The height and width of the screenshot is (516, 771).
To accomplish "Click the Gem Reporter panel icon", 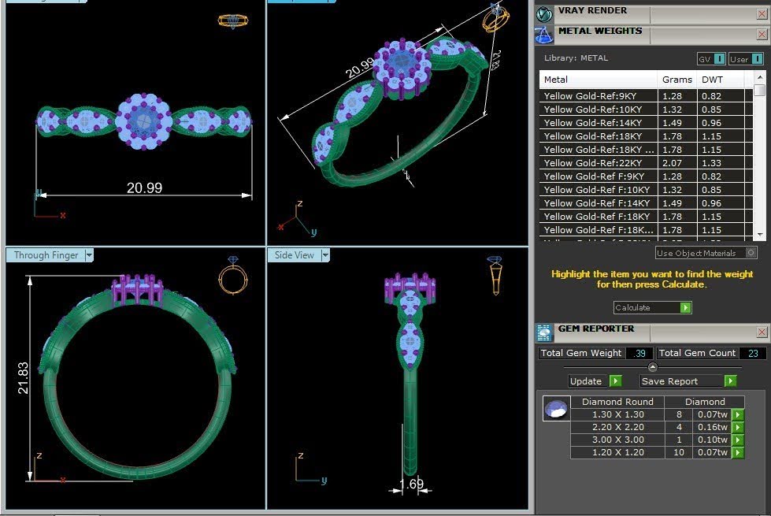I will point(544,333).
